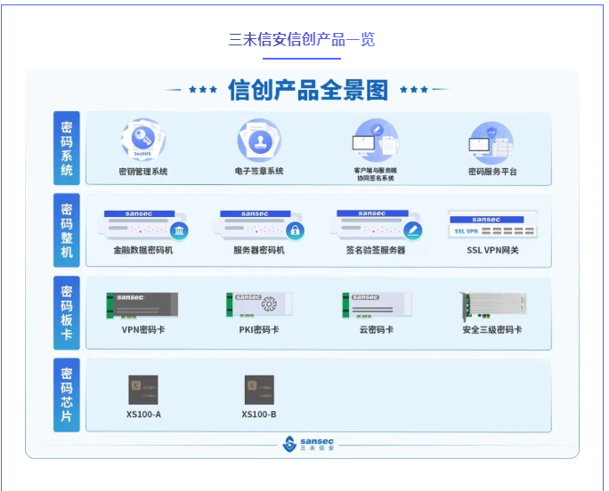
Task: Click the 签名验签服务器 device image
Action: 377,225
